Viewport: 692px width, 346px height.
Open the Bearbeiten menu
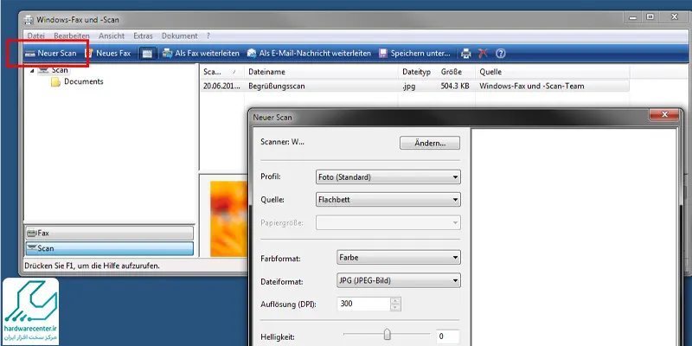(72, 35)
